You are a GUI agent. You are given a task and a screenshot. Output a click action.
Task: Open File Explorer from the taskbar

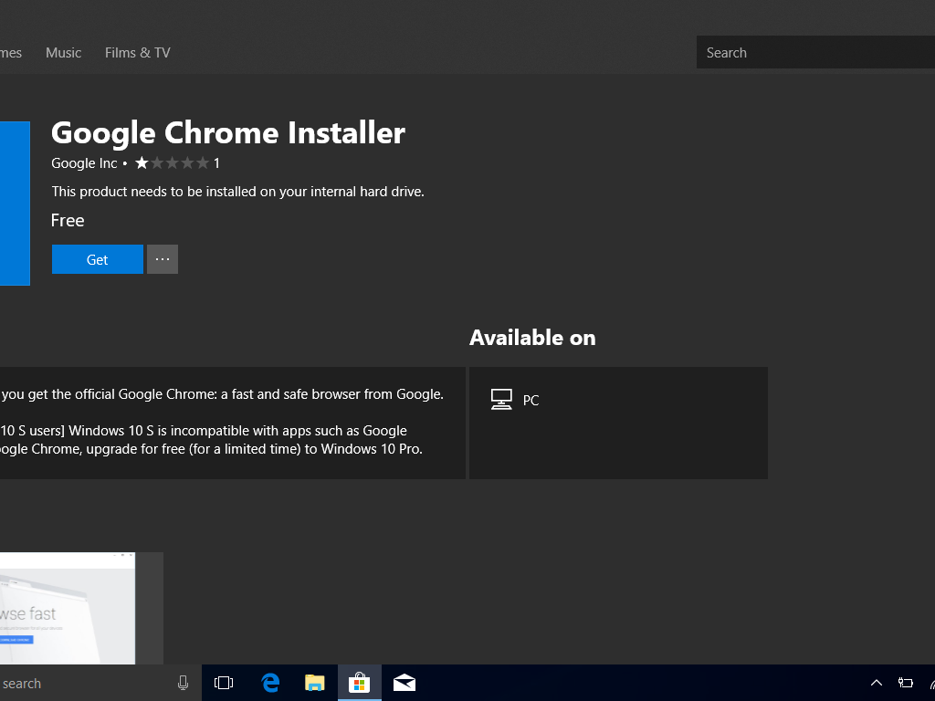[315, 683]
